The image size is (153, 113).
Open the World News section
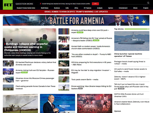click(x=45, y=8)
